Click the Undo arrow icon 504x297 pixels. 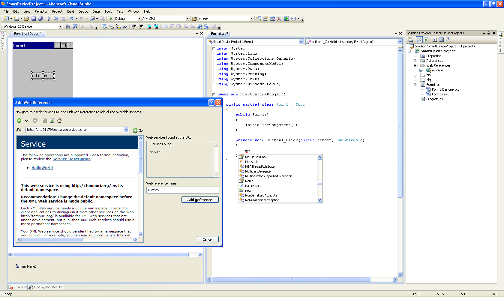pos(71,19)
